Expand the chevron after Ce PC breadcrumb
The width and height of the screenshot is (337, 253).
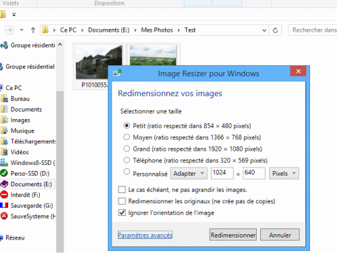point(82,30)
